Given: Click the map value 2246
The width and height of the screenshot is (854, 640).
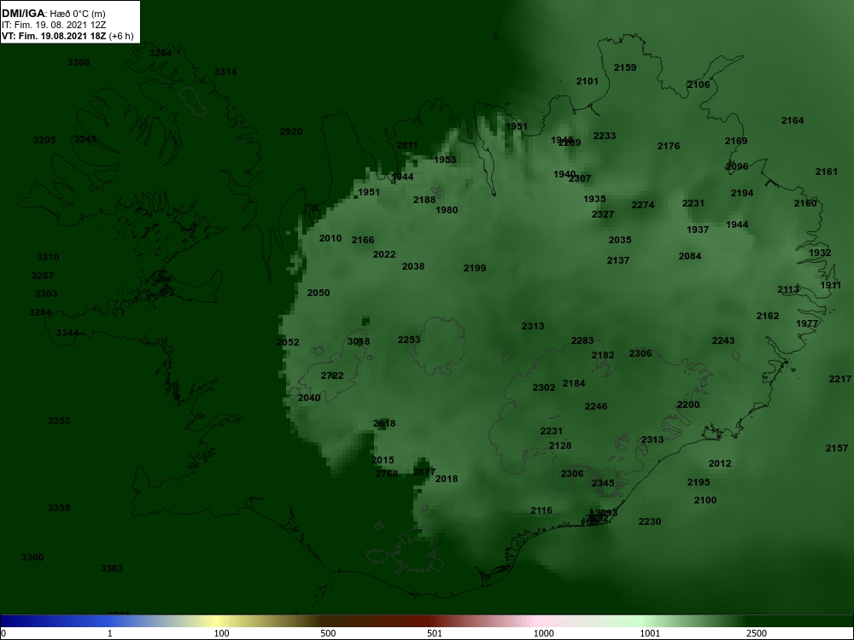Looking at the screenshot, I should [596, 406].
